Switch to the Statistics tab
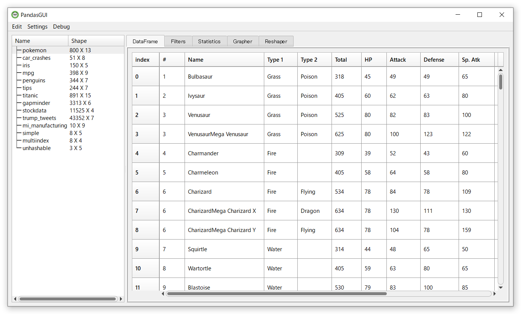The image size is (521, 314). [209, 41]
